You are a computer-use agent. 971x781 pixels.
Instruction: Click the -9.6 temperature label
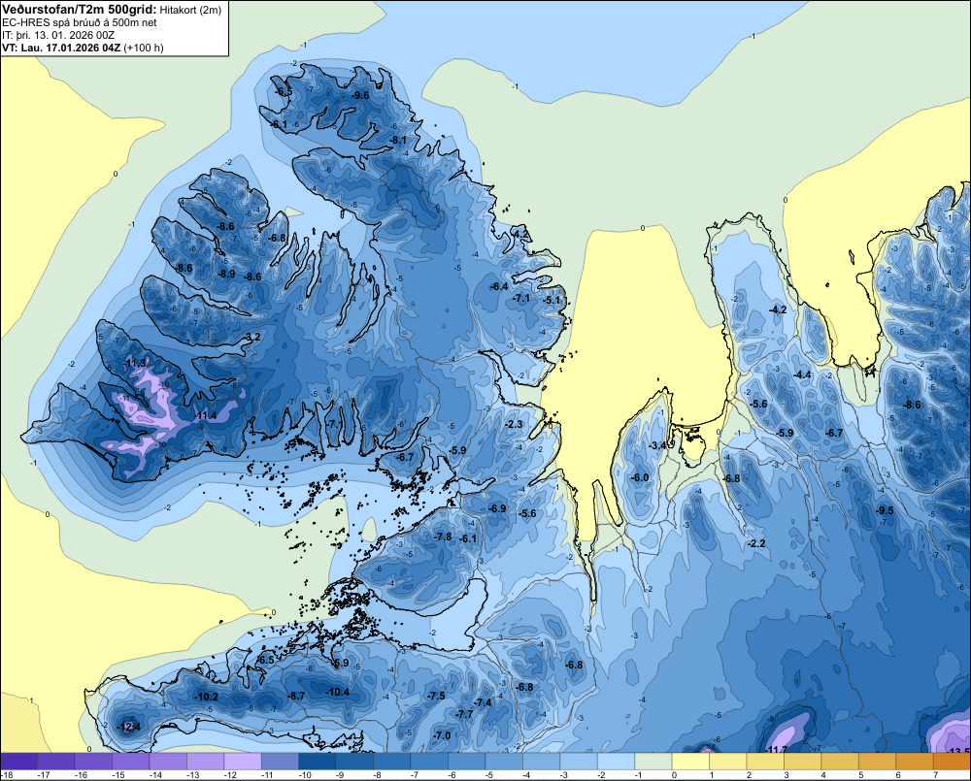[x=360, y=95]
